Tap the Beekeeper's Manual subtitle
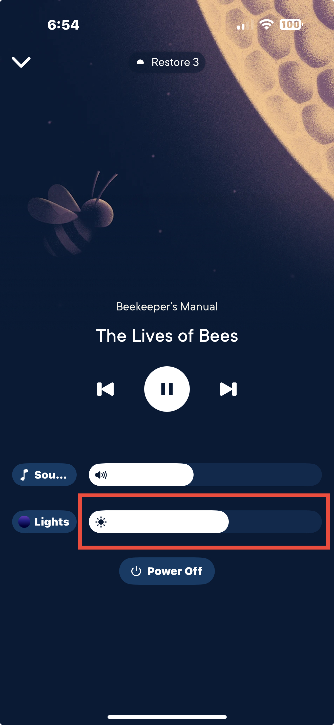Image resolution: width=334 pixels, height=725 pixels. (x=167, y=306)
